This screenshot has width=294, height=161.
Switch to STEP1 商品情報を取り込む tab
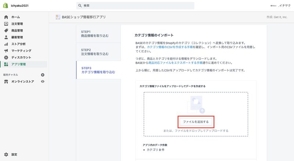98,34
